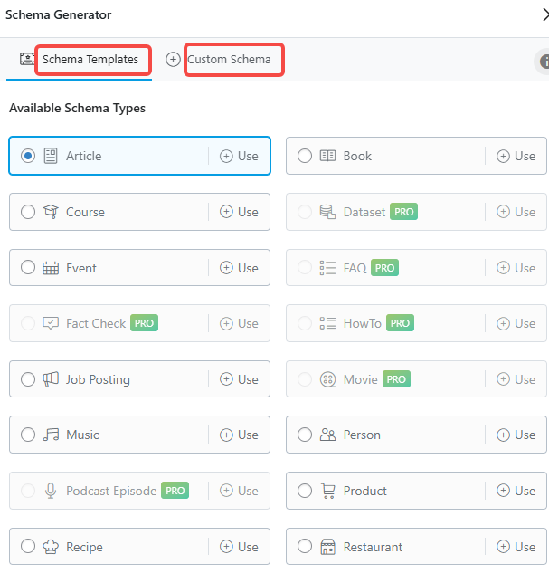
Task: Click the Movie film reel icon
Action: pos(327,379)
